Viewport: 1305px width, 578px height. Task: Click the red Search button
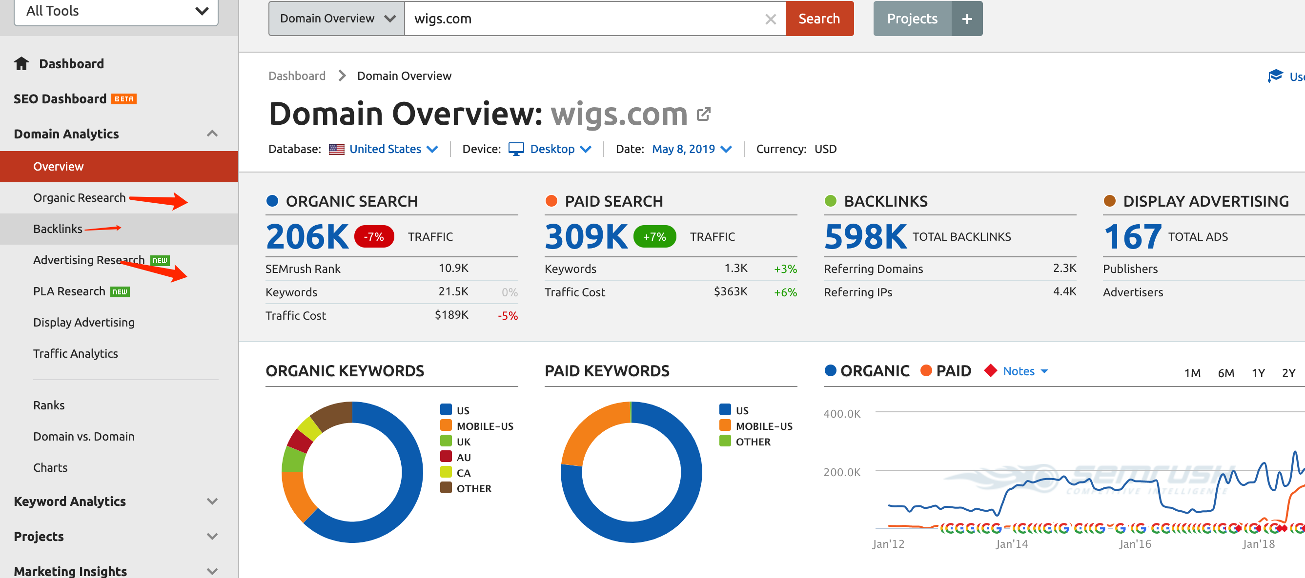point(819,19)
